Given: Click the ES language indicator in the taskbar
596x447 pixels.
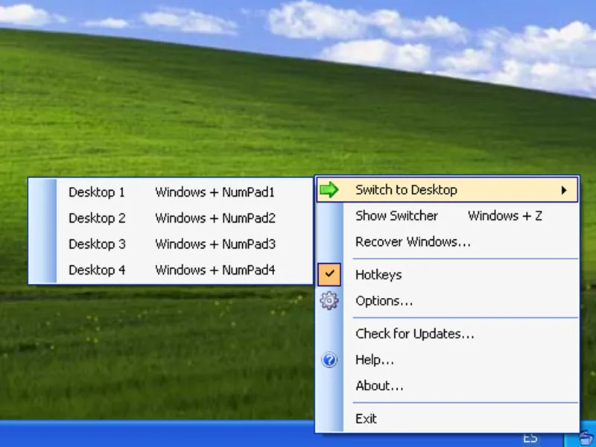Looking at the screenshot, I should (530, 439).
